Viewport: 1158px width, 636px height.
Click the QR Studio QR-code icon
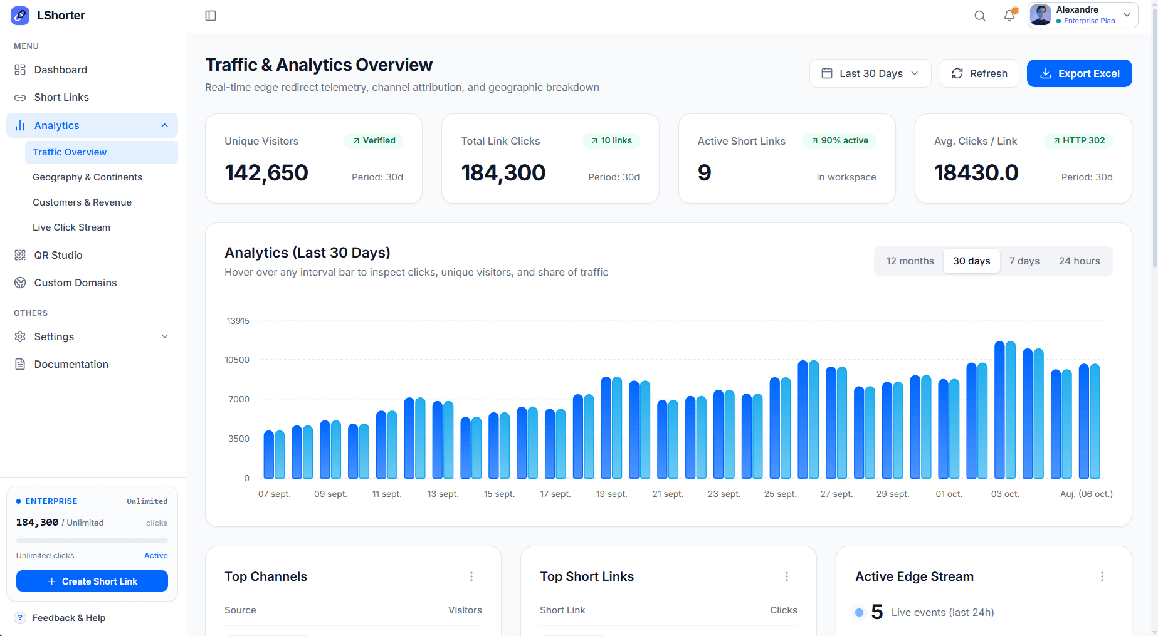[20, 255]
